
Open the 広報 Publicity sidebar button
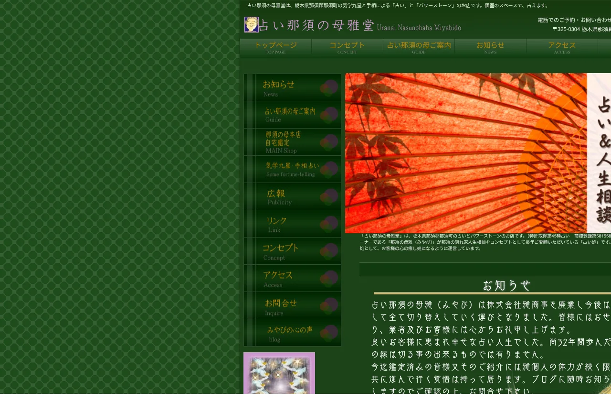click(x=293, y=196)
